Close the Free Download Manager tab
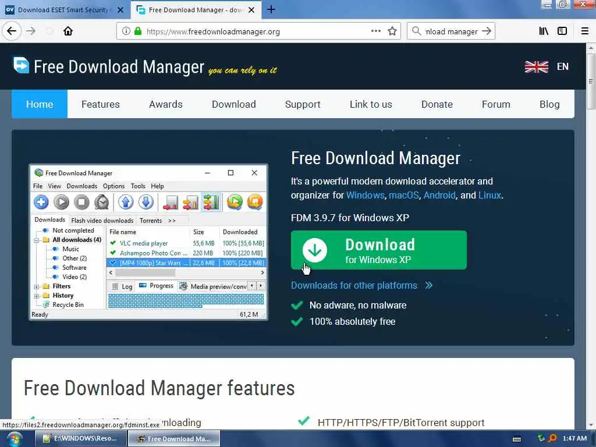Screen dimensions: 596x447 coord(251,10)
